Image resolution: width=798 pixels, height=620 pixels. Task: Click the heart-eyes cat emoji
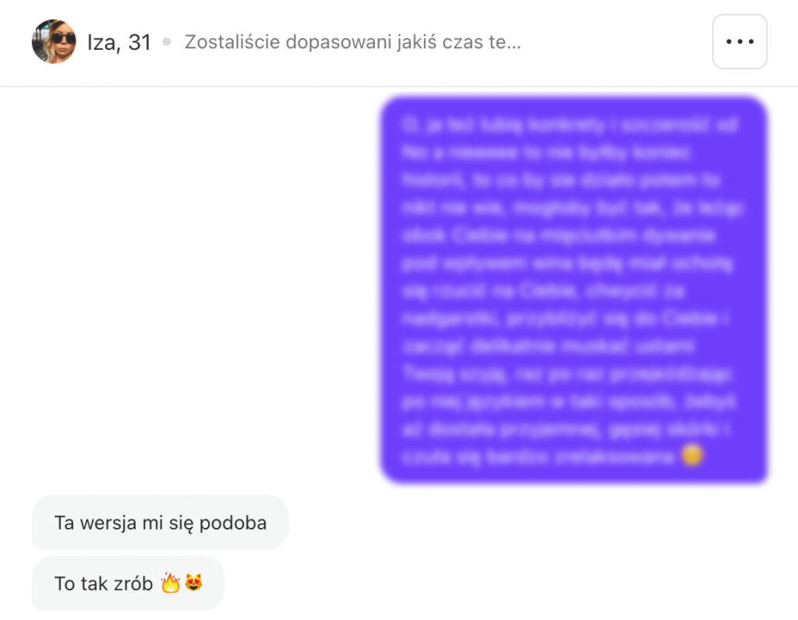193,583
